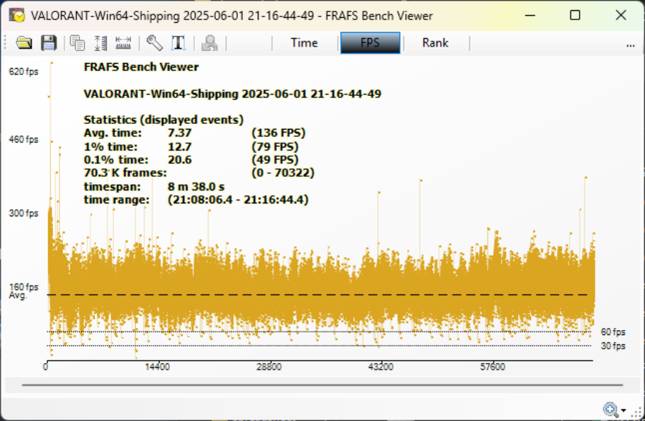Switch to the Time view tab

304,43
